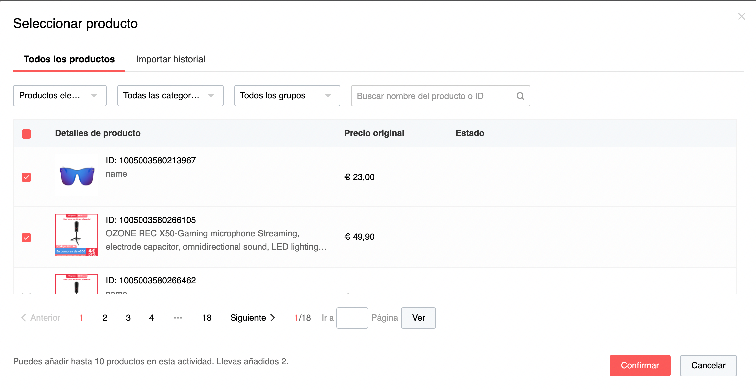Switch to Importar historial tab
Screen dimensions: 756x389
(x=171, y=59)
